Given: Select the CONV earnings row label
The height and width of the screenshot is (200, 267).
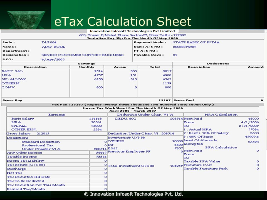Looking at the screenshot, I should point(8,87).
